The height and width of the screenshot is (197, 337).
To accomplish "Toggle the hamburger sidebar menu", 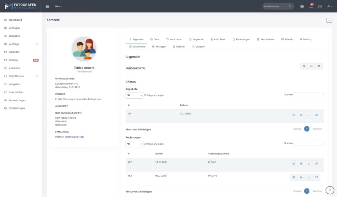I will click(47, 6).
